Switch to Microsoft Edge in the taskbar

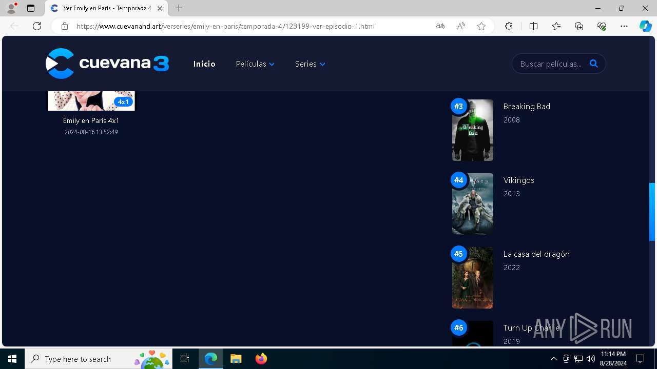pos(211,359)
